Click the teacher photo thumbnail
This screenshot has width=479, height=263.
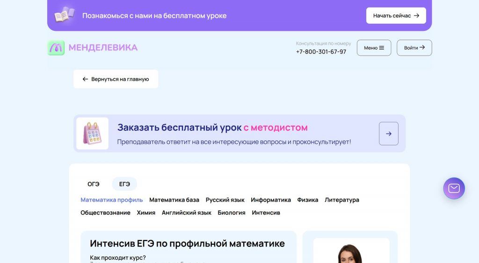[x=351, y=251]
